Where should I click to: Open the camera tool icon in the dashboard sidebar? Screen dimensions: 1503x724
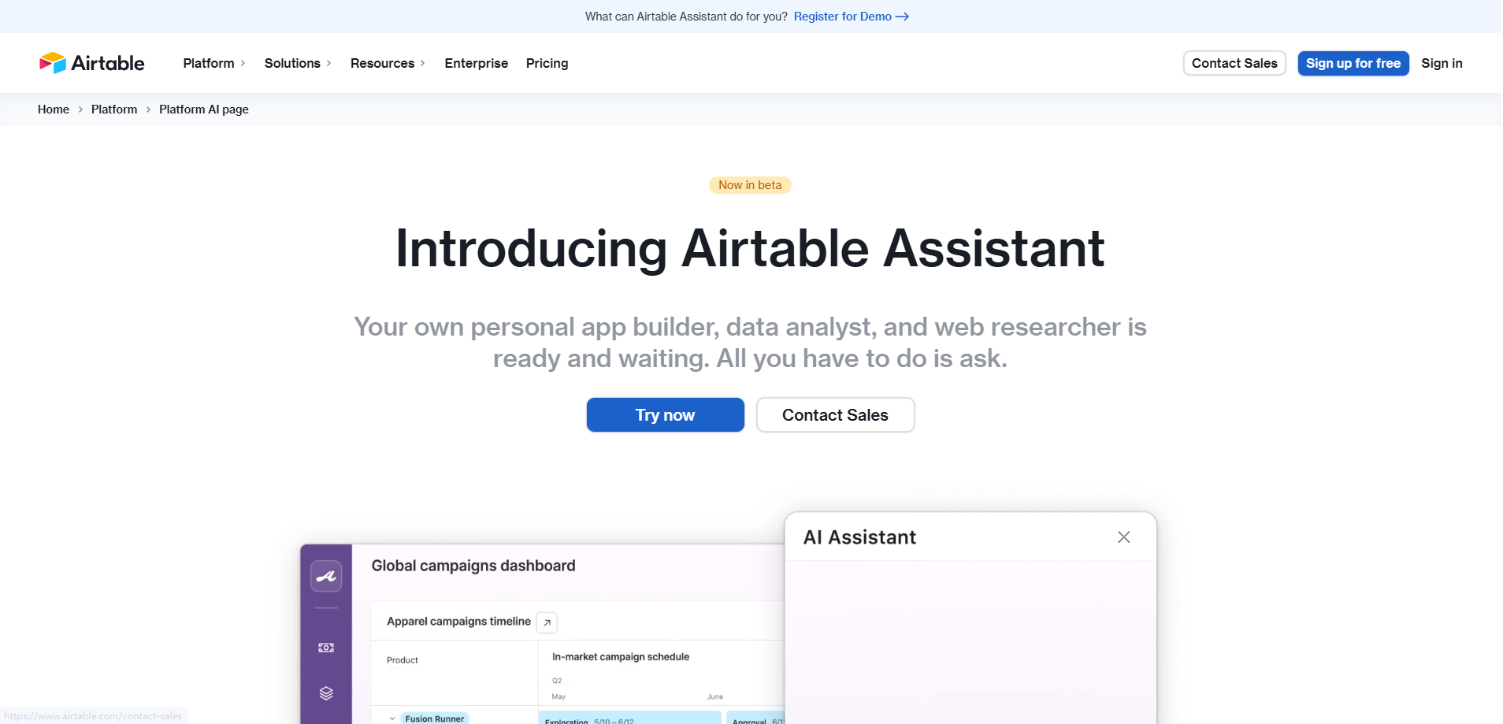point(325,647)
